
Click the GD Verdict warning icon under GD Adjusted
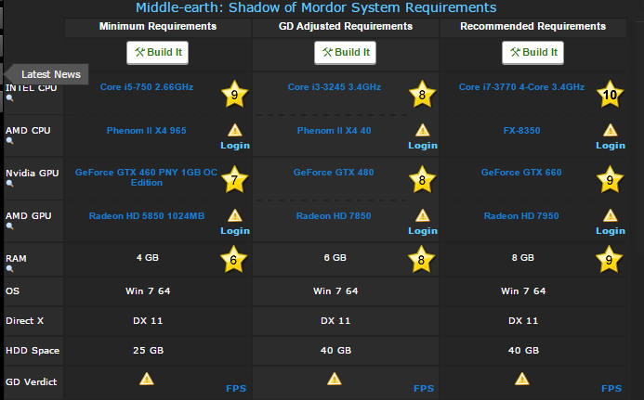pyautogui.click(x=335, y=379)
